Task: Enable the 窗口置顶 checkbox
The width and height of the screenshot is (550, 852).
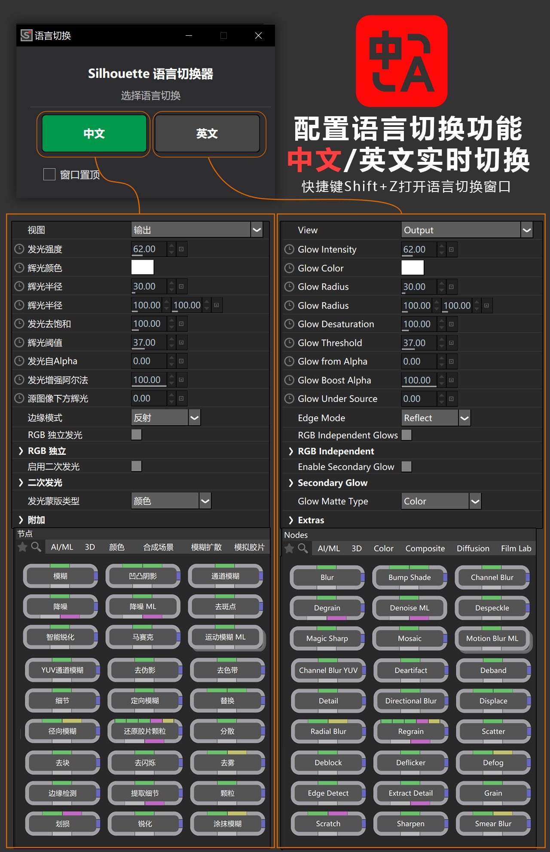Action: pyautogui.click(x=49, y=174)
